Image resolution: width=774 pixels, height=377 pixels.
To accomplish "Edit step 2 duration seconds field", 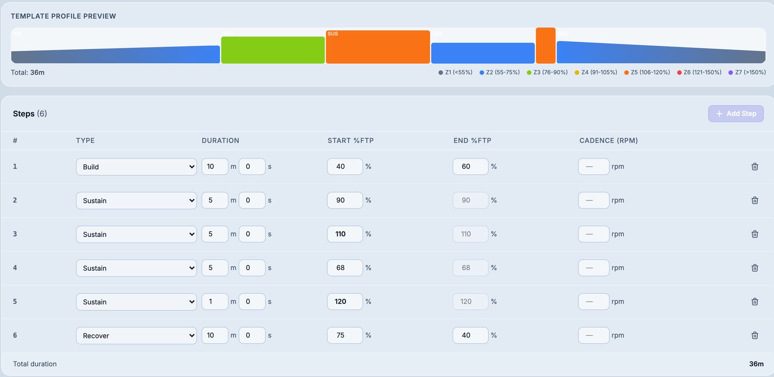I will click(252, 200).
